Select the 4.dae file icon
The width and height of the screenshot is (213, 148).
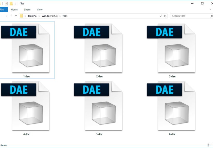click(25, 106)
